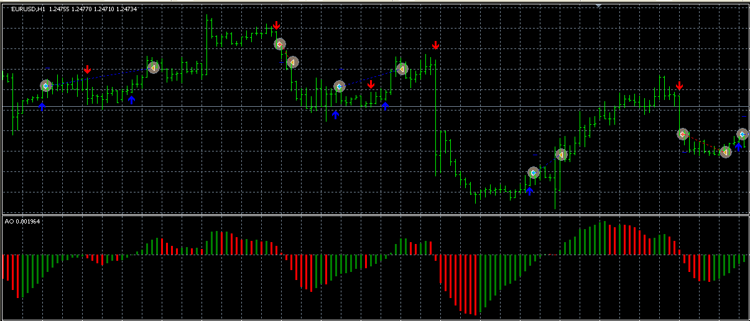Click the third blue up arrow signal
The image size is (750, 321).
[336, 114]
